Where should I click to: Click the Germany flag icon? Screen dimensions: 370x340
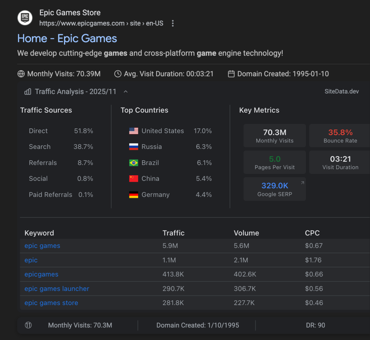[x=134, y=195]
